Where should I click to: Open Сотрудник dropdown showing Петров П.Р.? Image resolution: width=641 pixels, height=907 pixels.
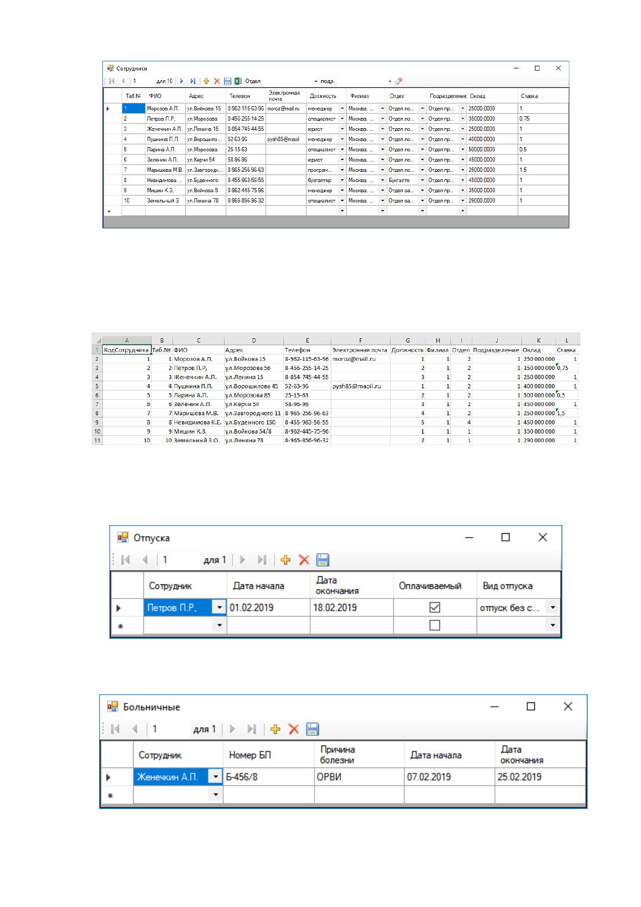[219, 608]
